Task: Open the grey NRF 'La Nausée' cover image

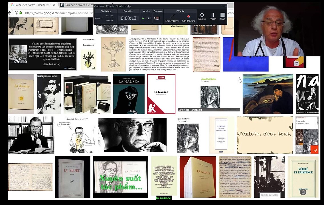Action: [x=72, y=177]
